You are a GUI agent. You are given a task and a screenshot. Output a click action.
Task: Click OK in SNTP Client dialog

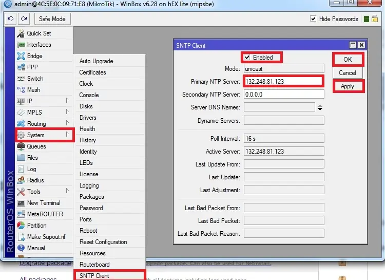[348, 60]
